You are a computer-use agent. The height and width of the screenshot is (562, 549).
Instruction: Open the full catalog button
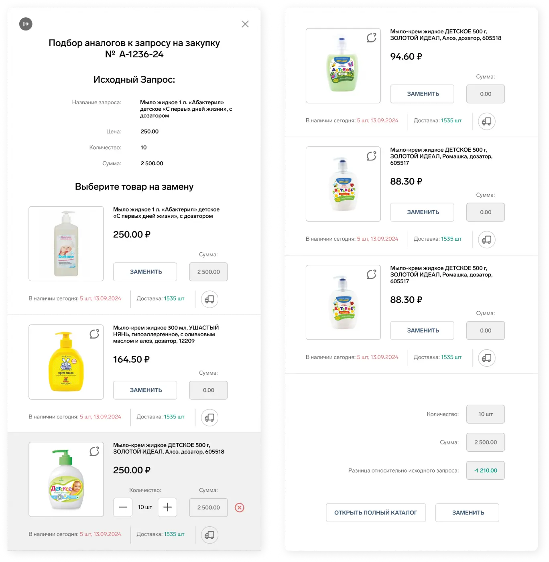(x=376, y=513)
